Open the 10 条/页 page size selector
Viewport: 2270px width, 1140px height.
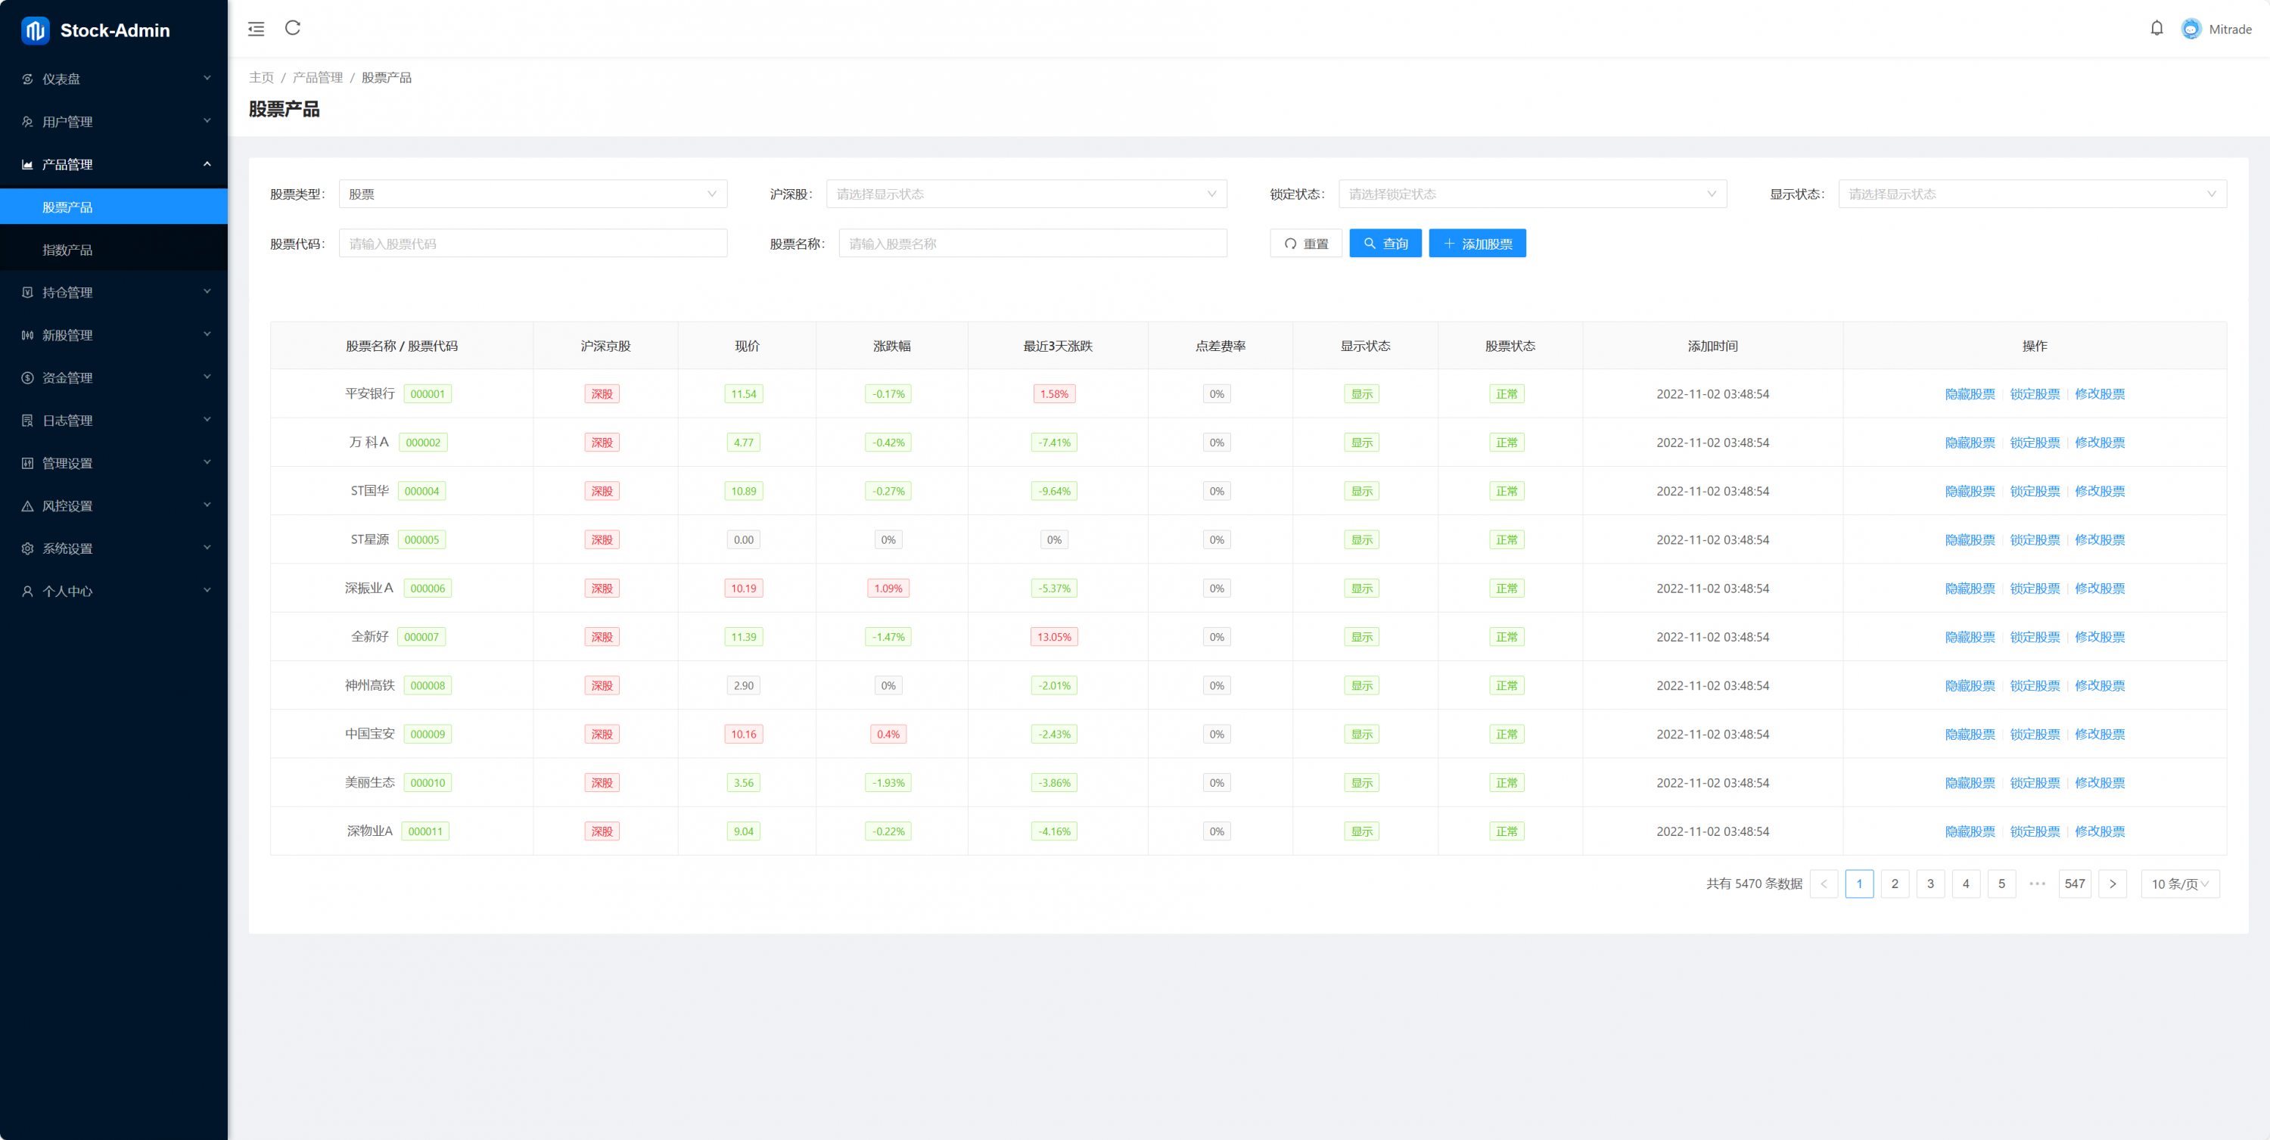2179,884
